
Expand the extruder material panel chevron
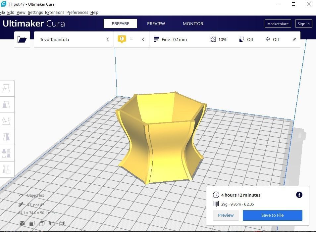[x=143, y=39]
